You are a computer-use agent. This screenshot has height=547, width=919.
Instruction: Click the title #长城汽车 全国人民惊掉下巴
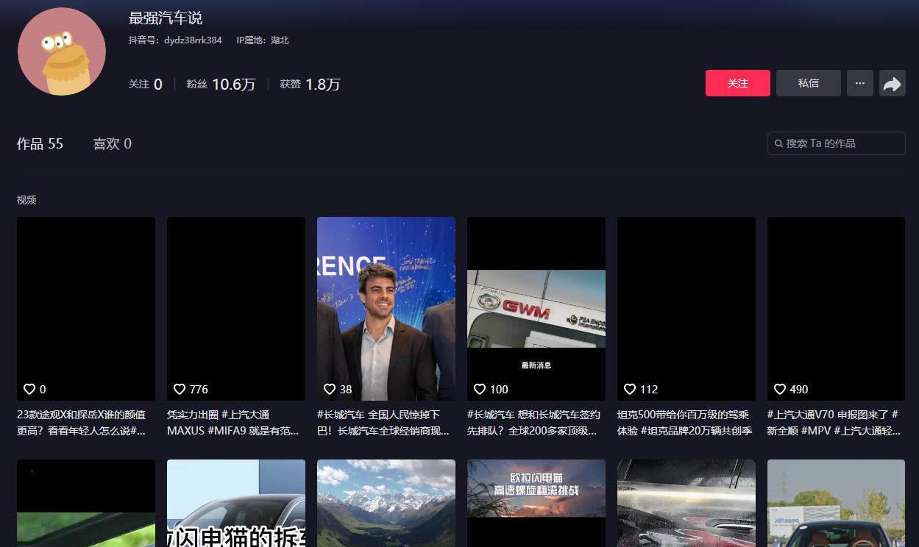click(383, 423)
